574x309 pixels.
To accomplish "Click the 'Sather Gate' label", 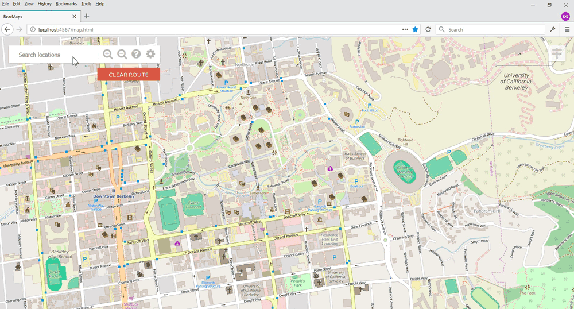I will [x=258, y=193].
